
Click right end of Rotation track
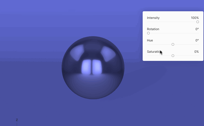pos(198,33)
